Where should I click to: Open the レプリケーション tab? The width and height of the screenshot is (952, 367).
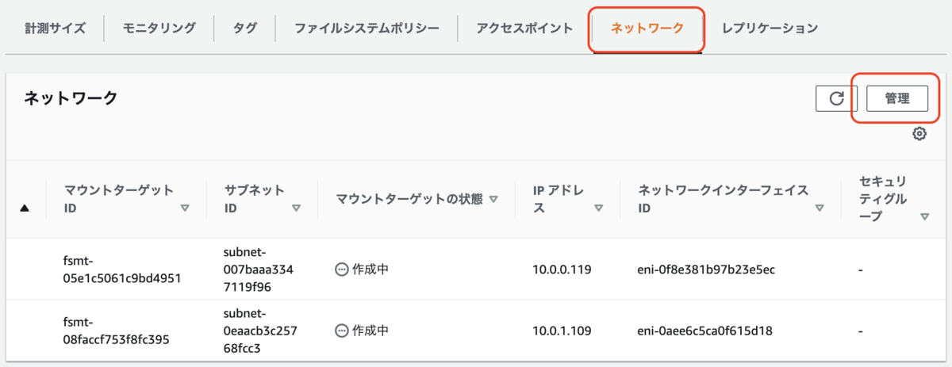[770, 29]
